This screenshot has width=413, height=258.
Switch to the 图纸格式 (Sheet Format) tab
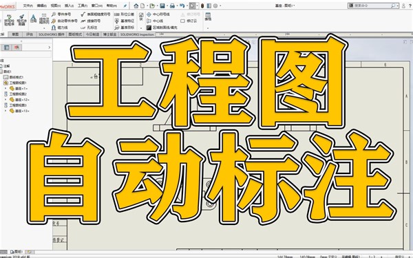pyautogui.click(x=75, y=34)
